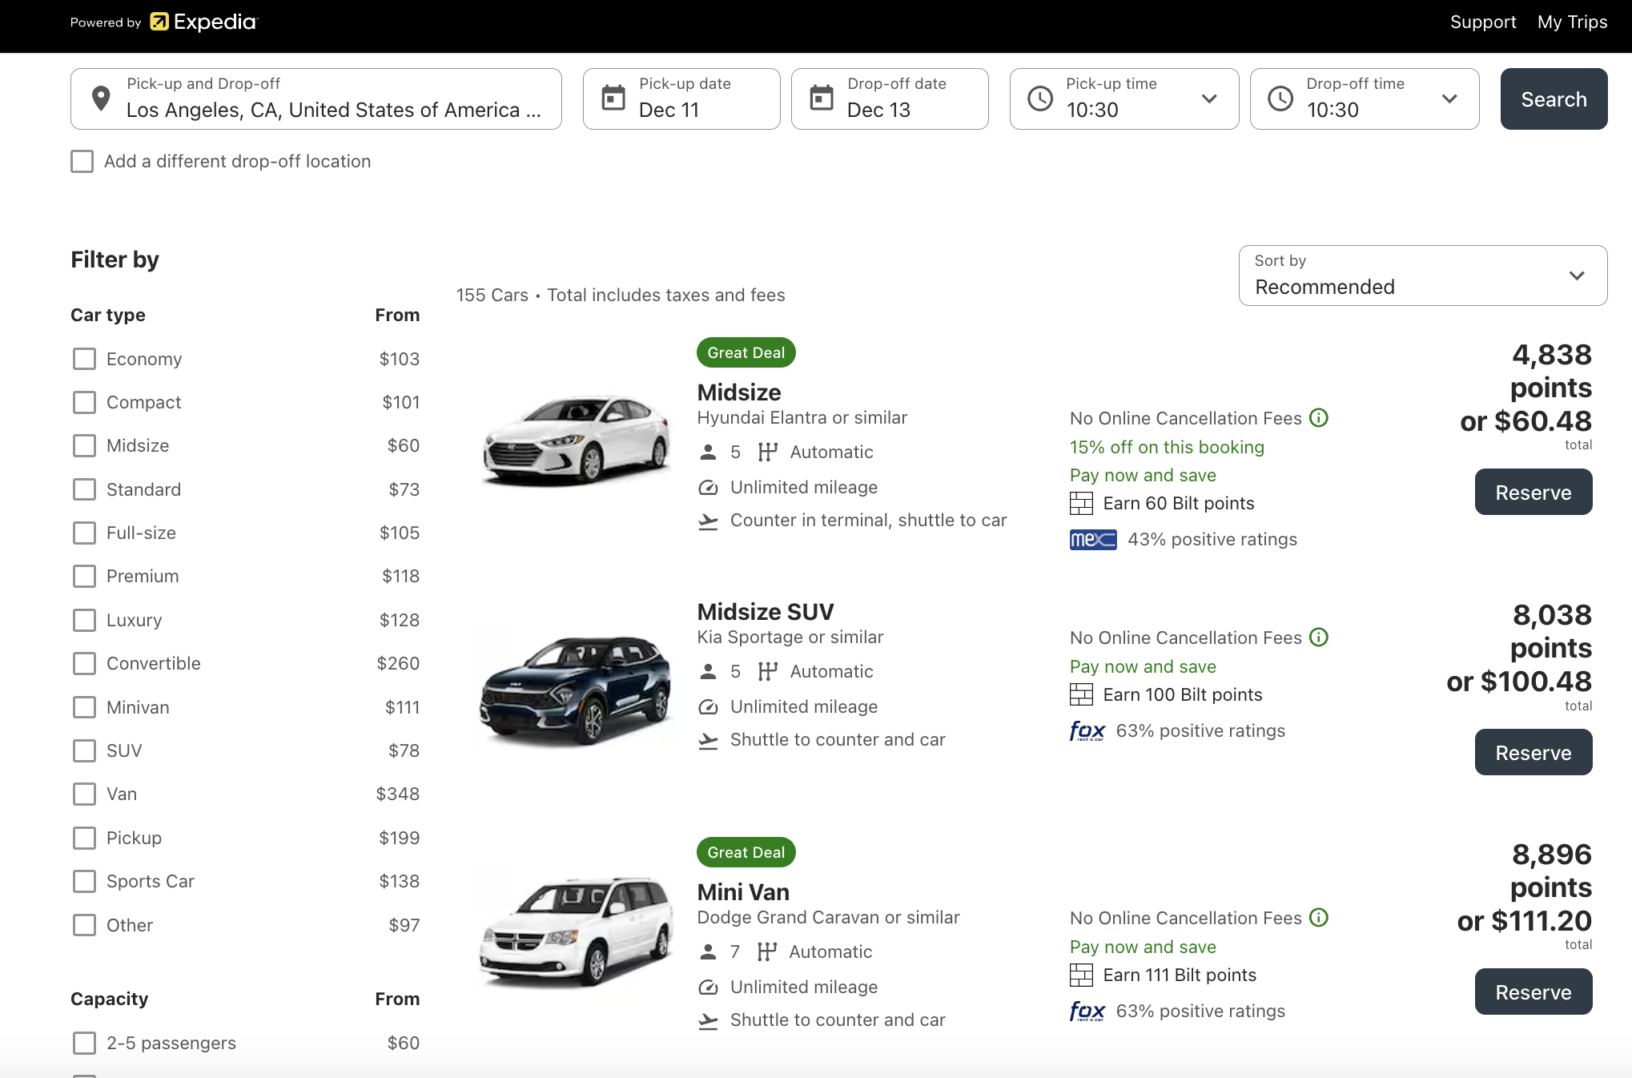Click the Fox logo on Midsize SUV listing
Screen dimensions: 1632x1078
pos(1087,730)
